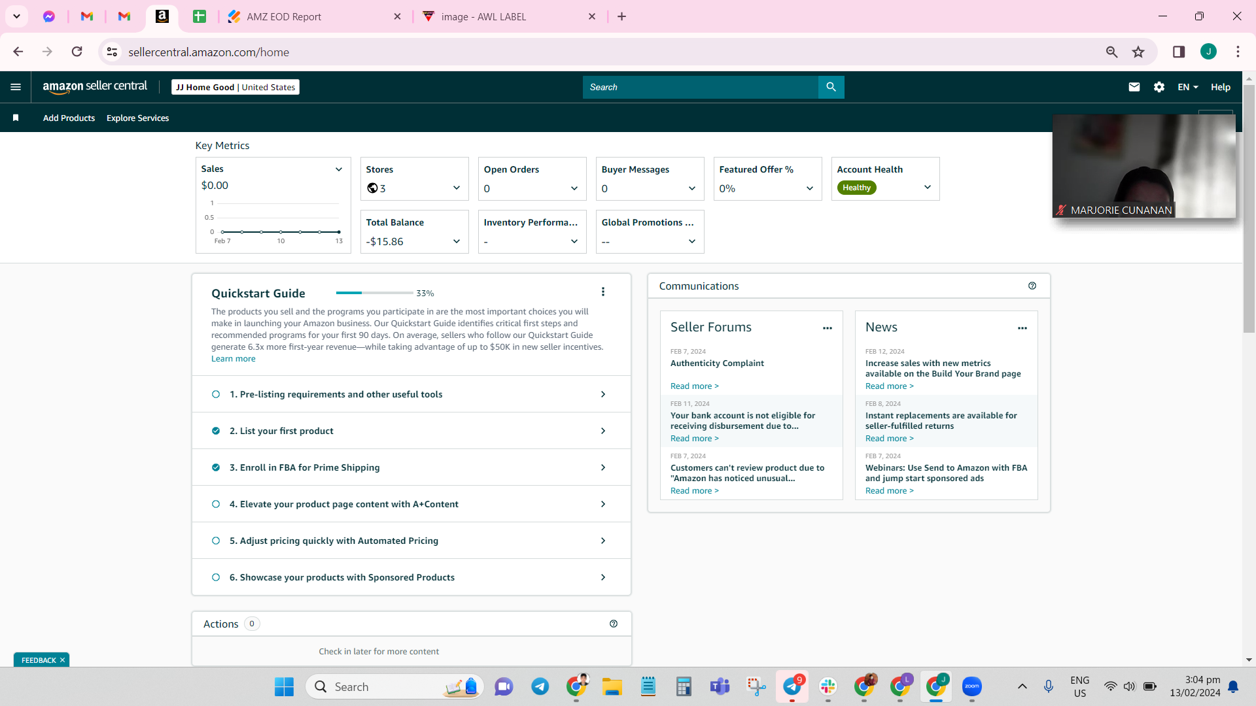Click the Seller Central search field

(x=701, y=87)
